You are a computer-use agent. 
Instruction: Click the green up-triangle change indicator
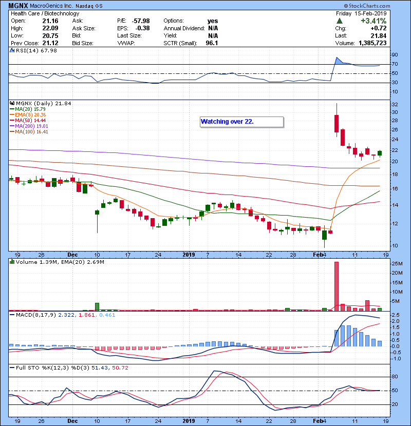(339, 21)
